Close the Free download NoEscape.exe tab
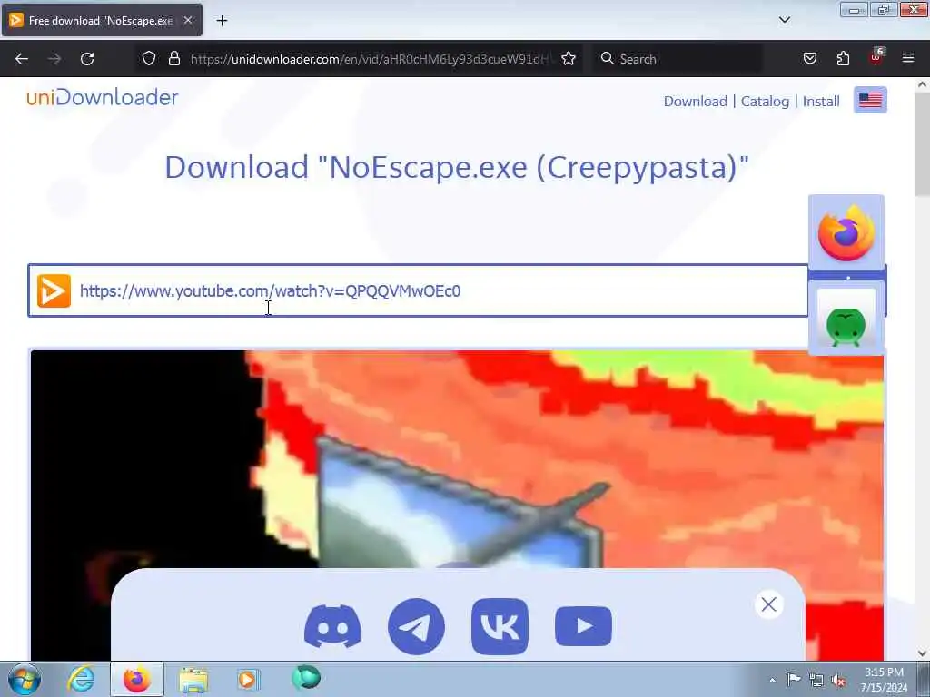The image size is (930, 697). (187, 20)
